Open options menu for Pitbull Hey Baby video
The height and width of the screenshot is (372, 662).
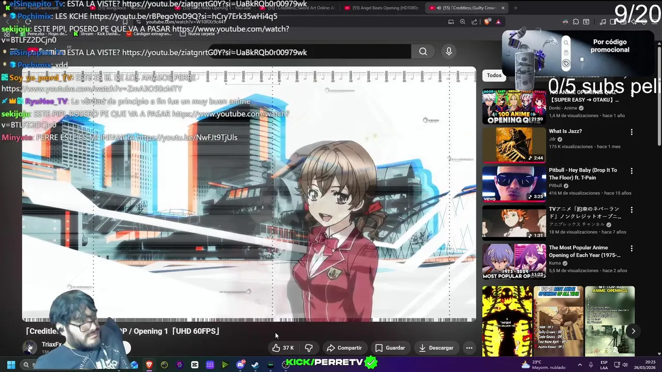click(x=631, y=171)
